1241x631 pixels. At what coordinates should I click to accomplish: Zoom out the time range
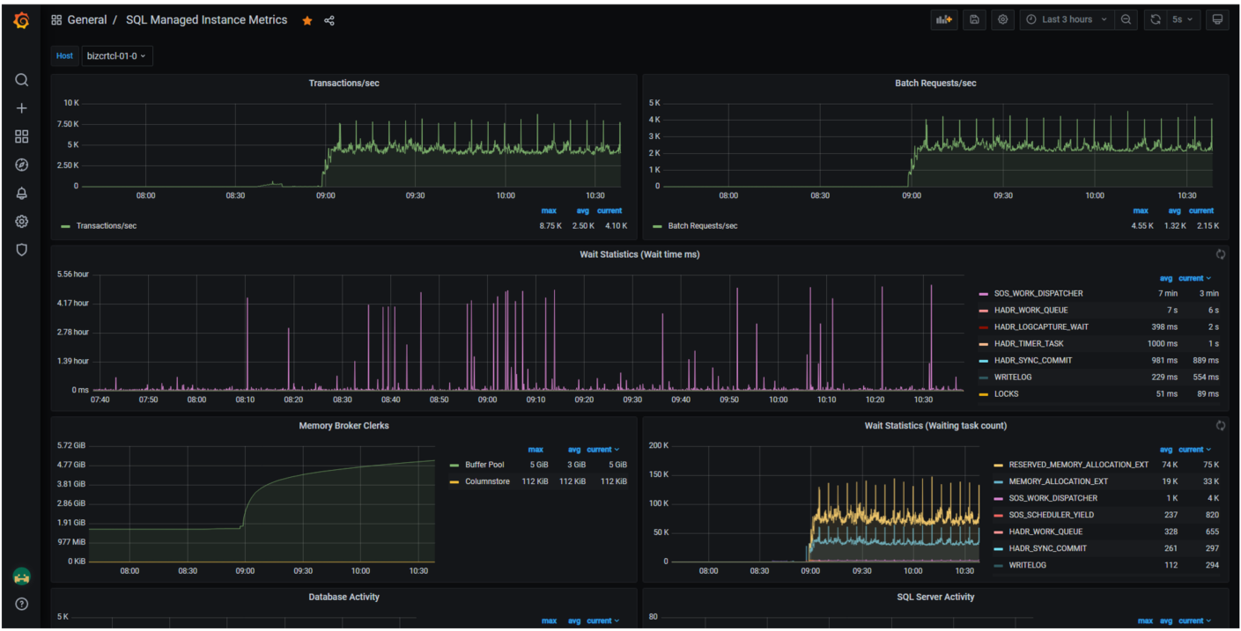1126,19
